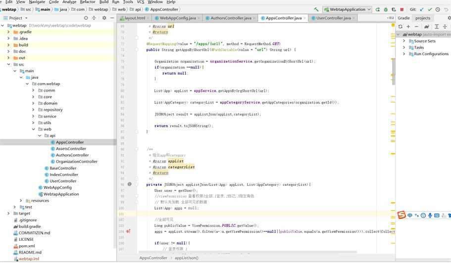Image resolution: width=451 pixels, height=263 pixels.
Task: Open the Project view selector dropdown
Action: click(15, 18)
